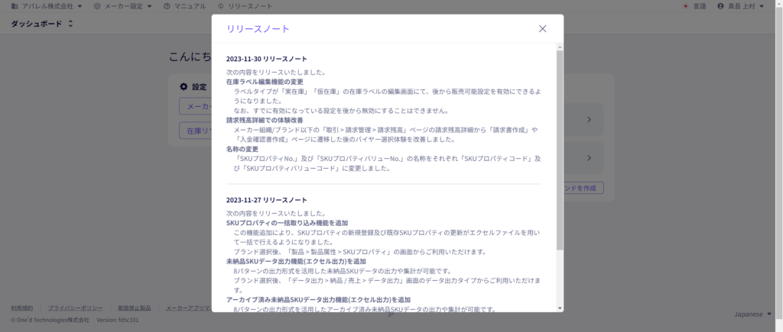Viewport: 783px width, 332px height.
Task: Click the up-down arrows icon next to ダッシュボード
Action: coord(70,24)
